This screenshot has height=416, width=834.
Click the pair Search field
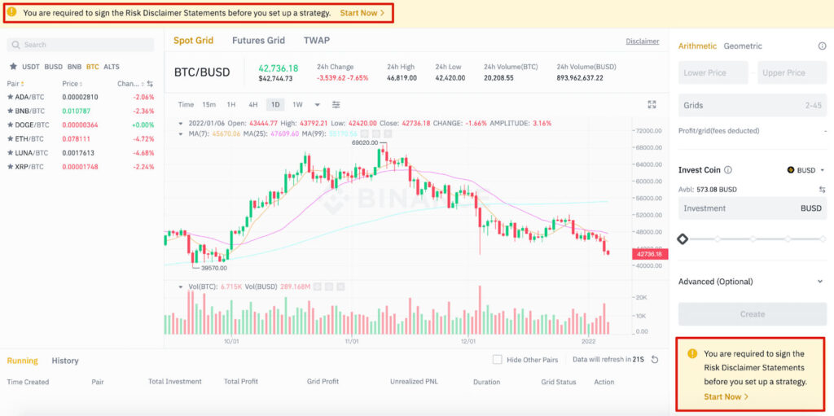tap(81, 45)
